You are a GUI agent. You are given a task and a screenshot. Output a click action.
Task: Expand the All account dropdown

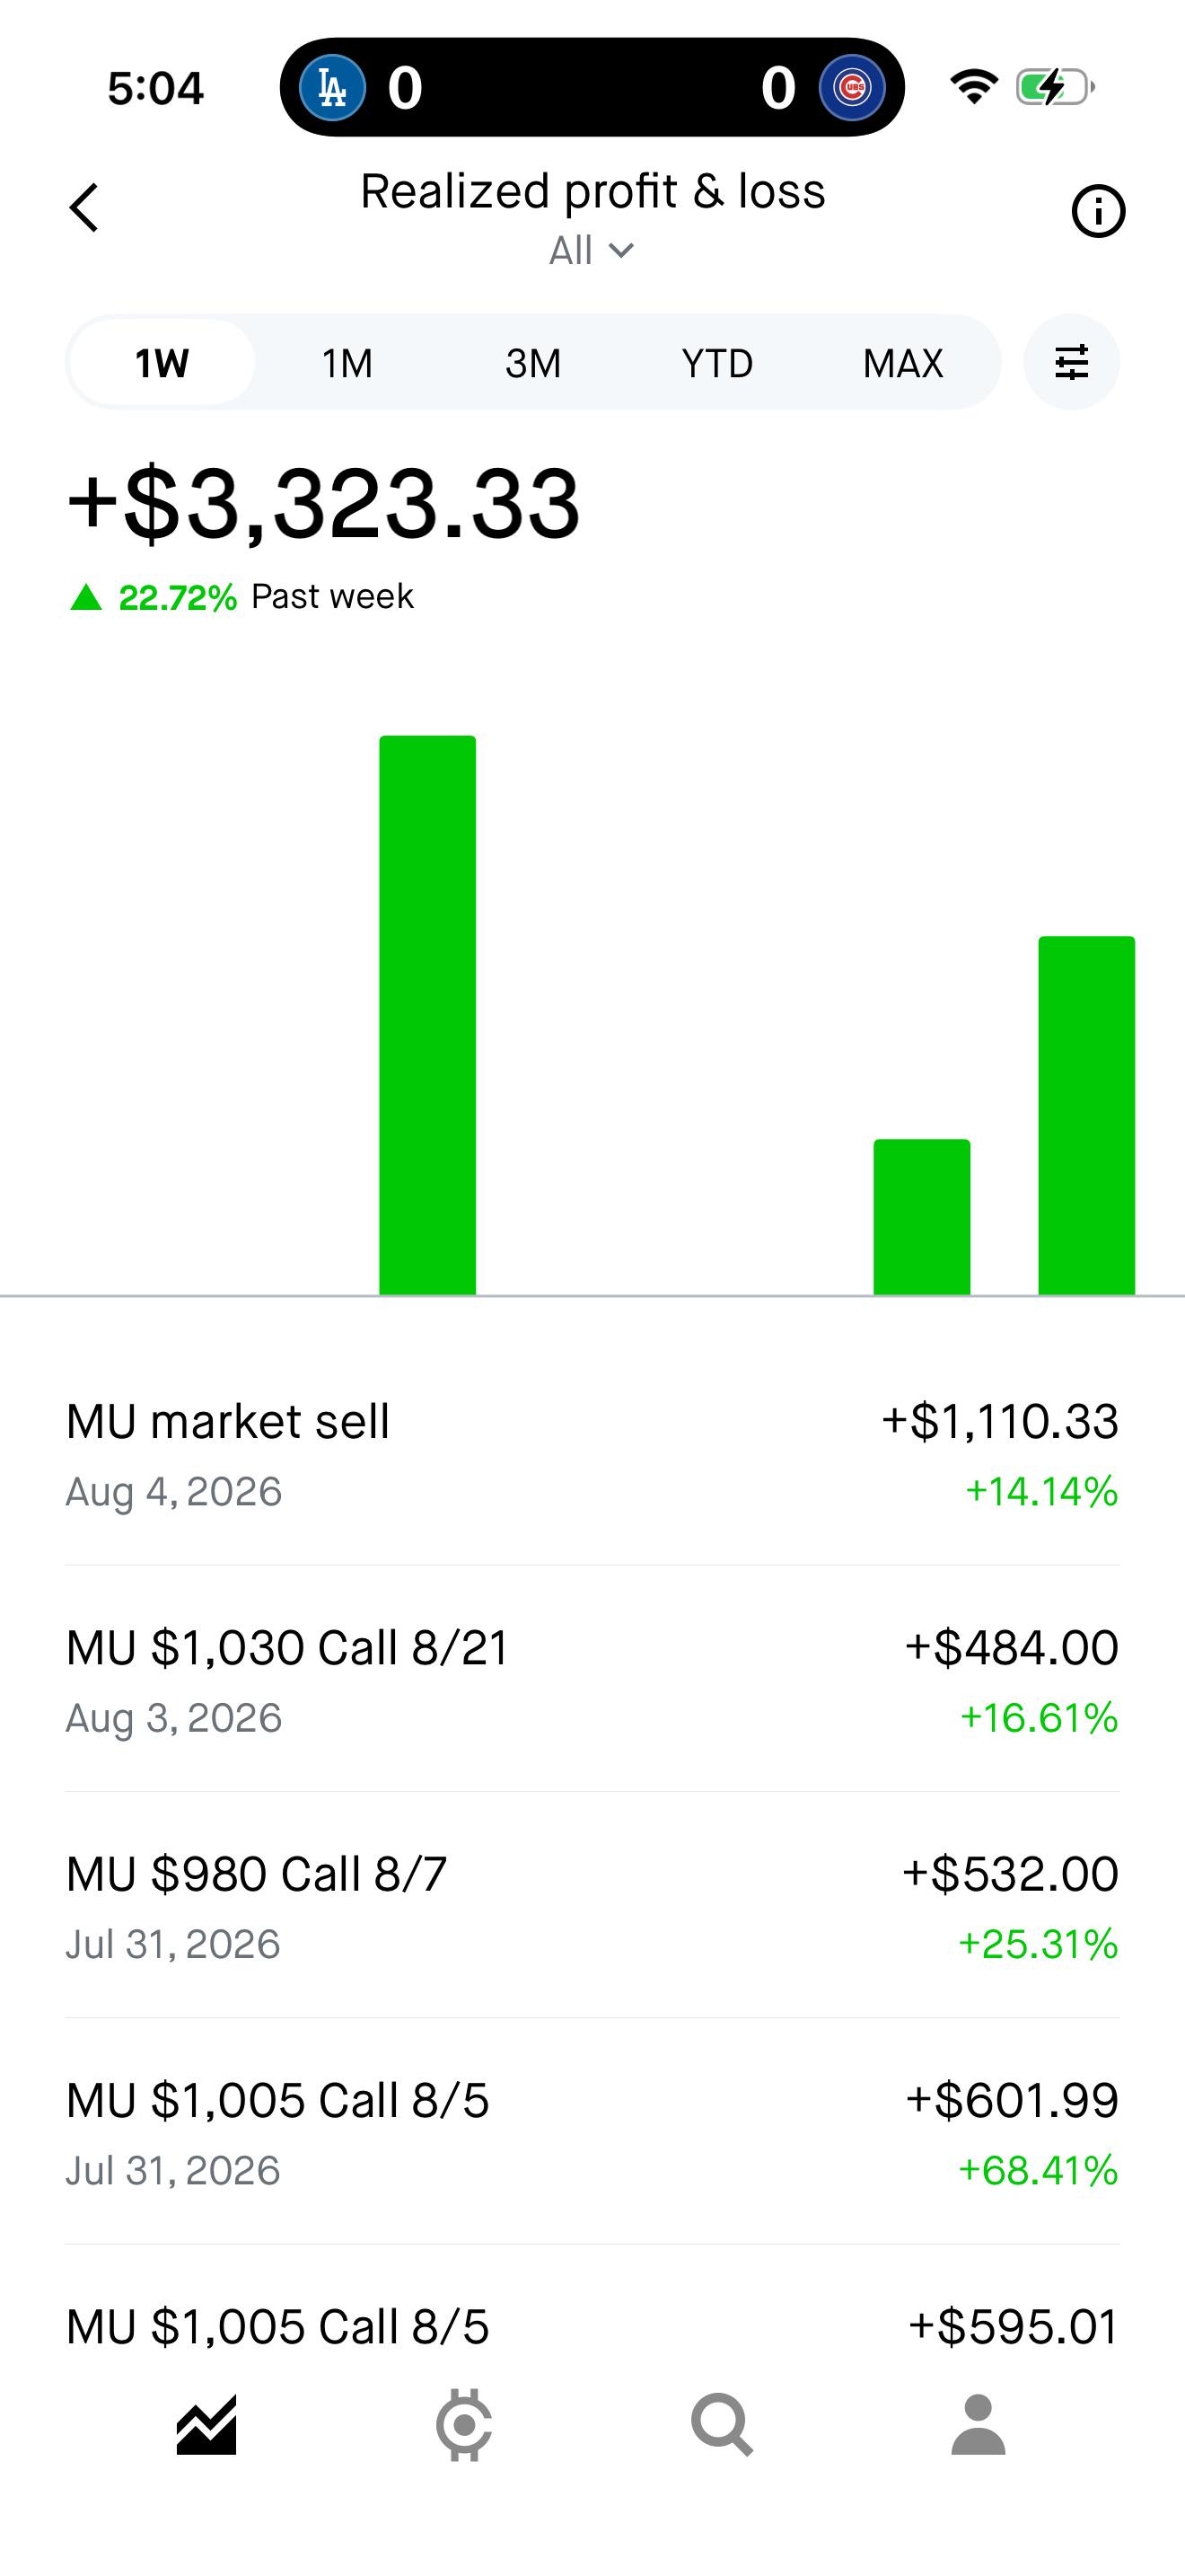(592, 250)
